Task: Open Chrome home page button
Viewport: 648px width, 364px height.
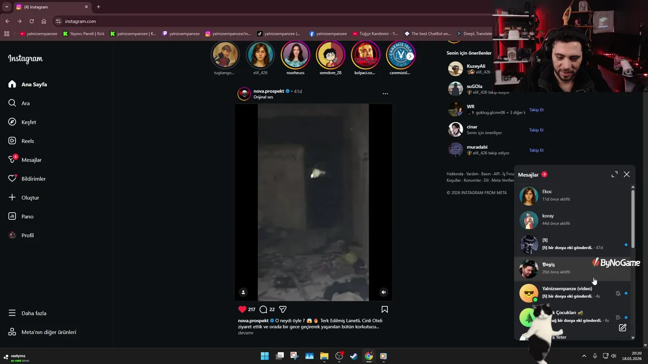Action: 44,21
